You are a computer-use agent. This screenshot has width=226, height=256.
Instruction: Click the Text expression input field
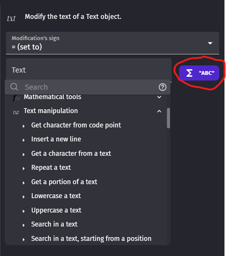[x=89, y=70]
